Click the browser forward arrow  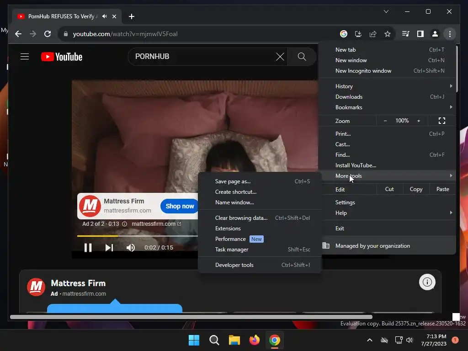click(x=33, y=34)
